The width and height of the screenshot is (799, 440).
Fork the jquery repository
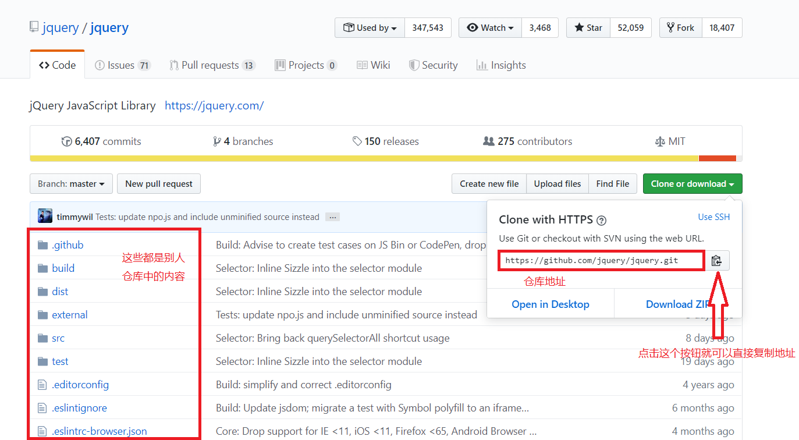[681, 28]
